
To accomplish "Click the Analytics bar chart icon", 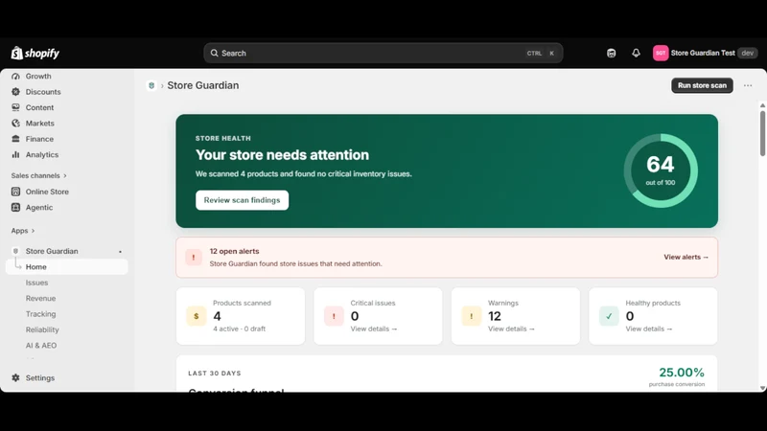I will pyautogui.click(x=15, y=154).
